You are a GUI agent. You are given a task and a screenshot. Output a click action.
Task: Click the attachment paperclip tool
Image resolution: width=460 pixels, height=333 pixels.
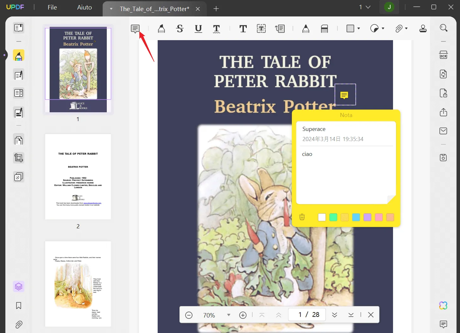(x=399, y=29)
